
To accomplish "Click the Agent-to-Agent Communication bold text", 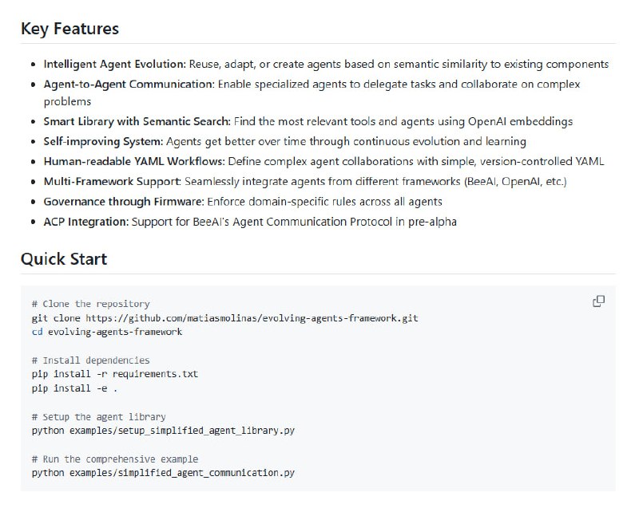I will tap(129, 84).
